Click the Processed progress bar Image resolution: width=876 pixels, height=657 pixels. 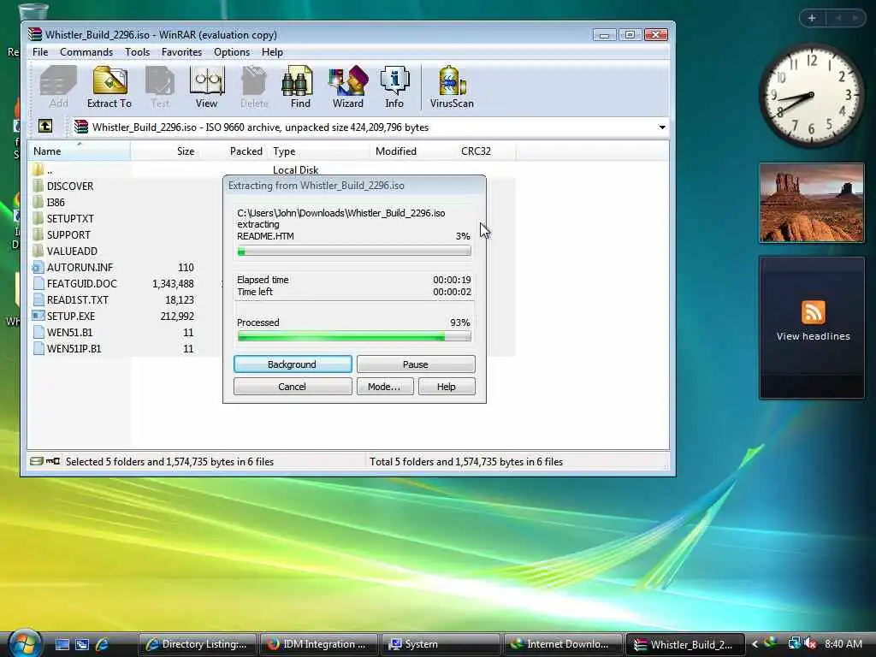tap(354, 336)
